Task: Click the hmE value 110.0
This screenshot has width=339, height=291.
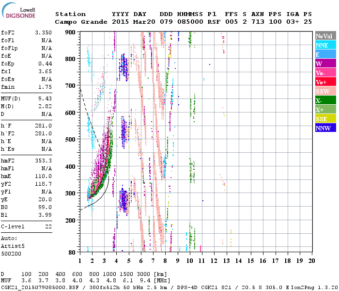Action: (x=44, y=176)
